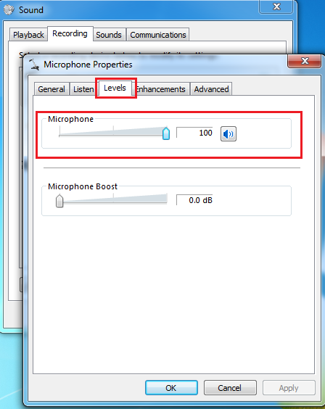Click the microphone icon in Properties title bar
The image size is (325, 409).
(34, 64)
